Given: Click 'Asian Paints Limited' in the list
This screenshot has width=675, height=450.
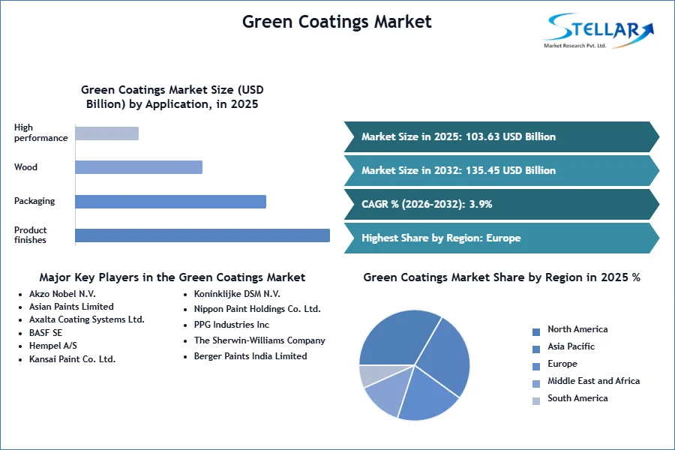Looking at the screenshot, I should click(x=71, y=307).
